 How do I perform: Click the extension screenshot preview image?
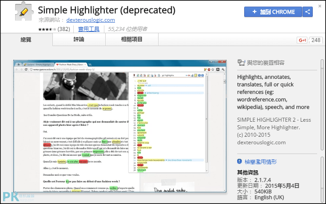(x=120, y=126)
